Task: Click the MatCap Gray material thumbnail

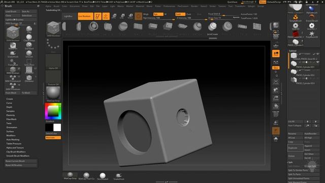Action: point(53,94)
